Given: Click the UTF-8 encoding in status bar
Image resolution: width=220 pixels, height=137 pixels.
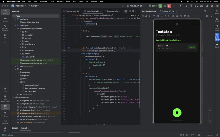Looking at the screenshot, I should pos(193,135).
